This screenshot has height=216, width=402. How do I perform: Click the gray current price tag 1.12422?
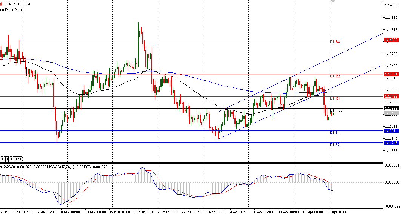click(391, 113)
